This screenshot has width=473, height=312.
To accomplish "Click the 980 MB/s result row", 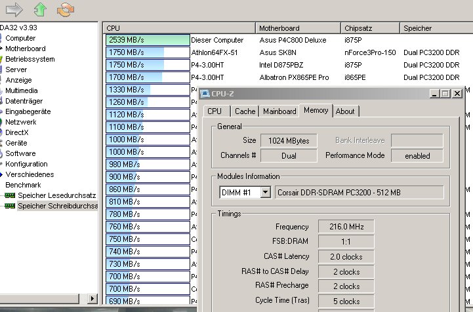I will (148, 165).
